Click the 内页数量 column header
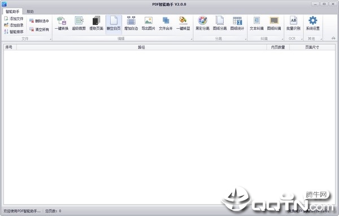Screen dimensions: 339x216 point(278,47)
